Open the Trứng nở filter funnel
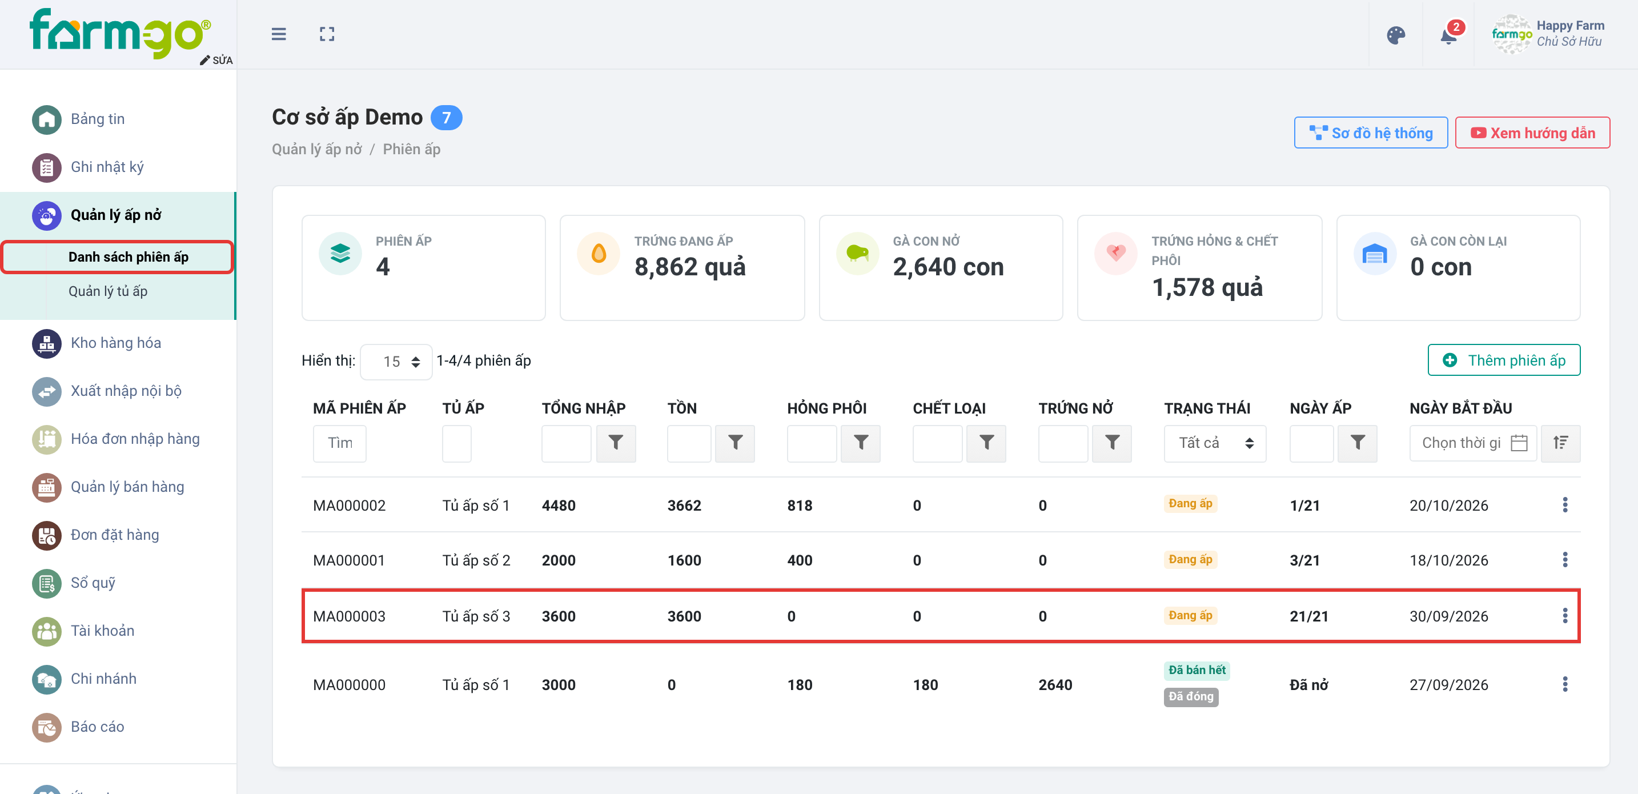The width and height of the screenshot is (1638, 794). point(1111,443)
